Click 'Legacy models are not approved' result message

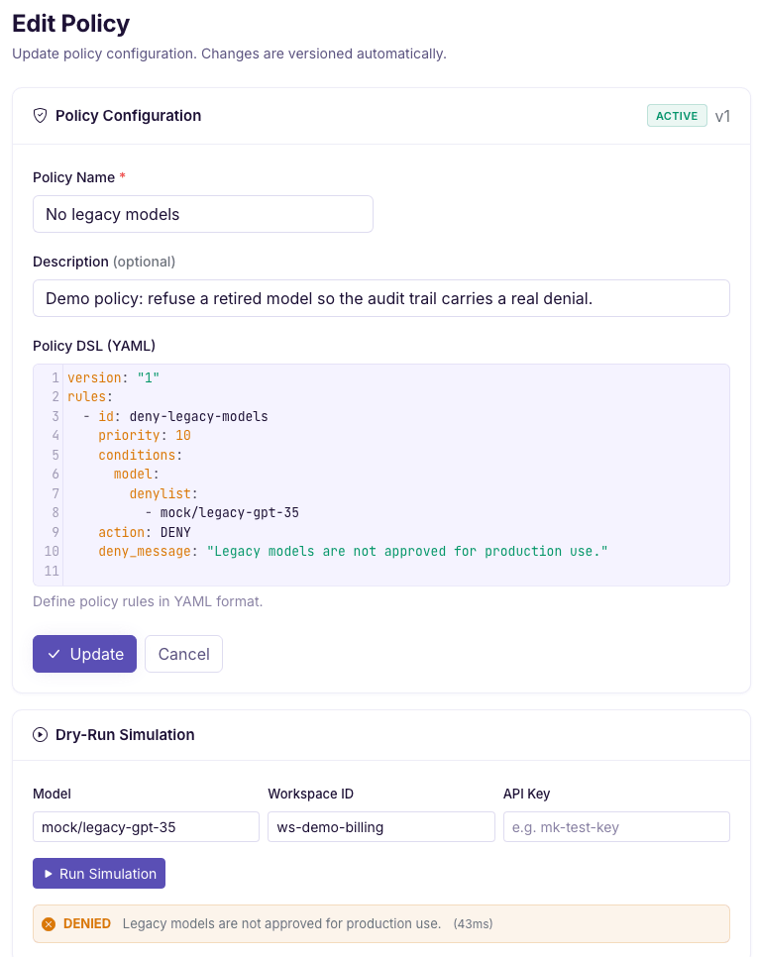click(x=281, y=923)
